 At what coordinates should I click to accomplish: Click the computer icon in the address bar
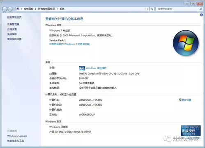[x=18, y=9]
